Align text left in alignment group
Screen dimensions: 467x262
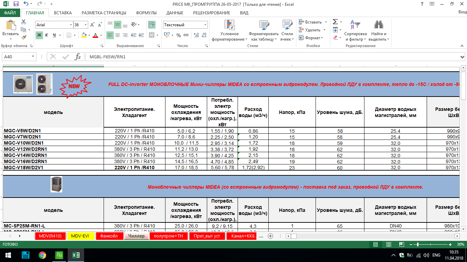110,35
